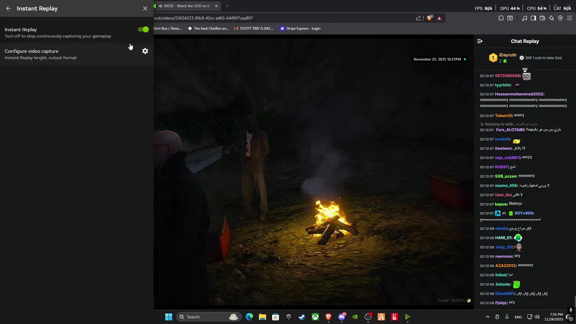Image resolution: width=576 pixels, height=324 pixels.
Task: Open the Xbox app from taskbar
Action: [315, 317]
